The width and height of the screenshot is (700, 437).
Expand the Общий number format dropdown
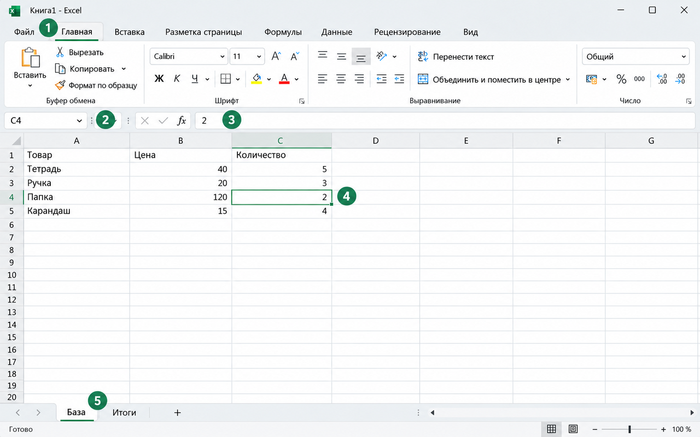[636, 56]
